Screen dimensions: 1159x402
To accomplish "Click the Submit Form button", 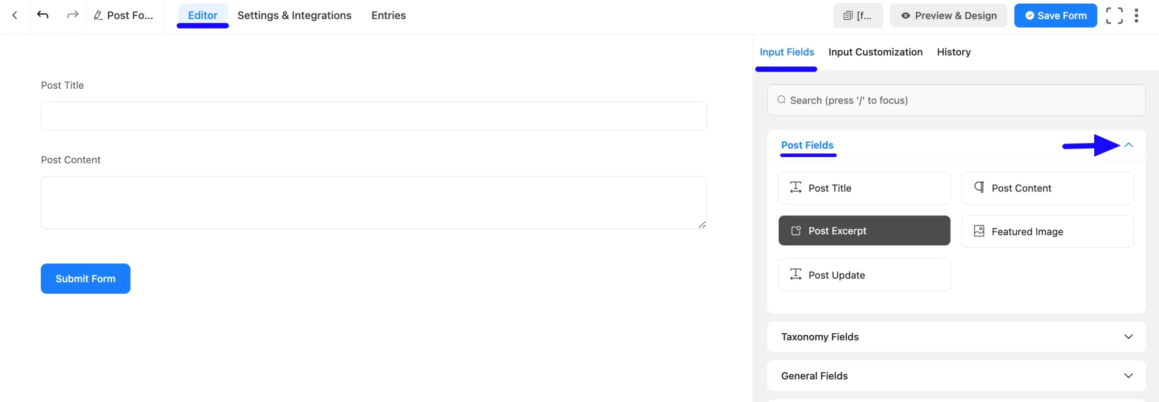I will coord(86,279).
